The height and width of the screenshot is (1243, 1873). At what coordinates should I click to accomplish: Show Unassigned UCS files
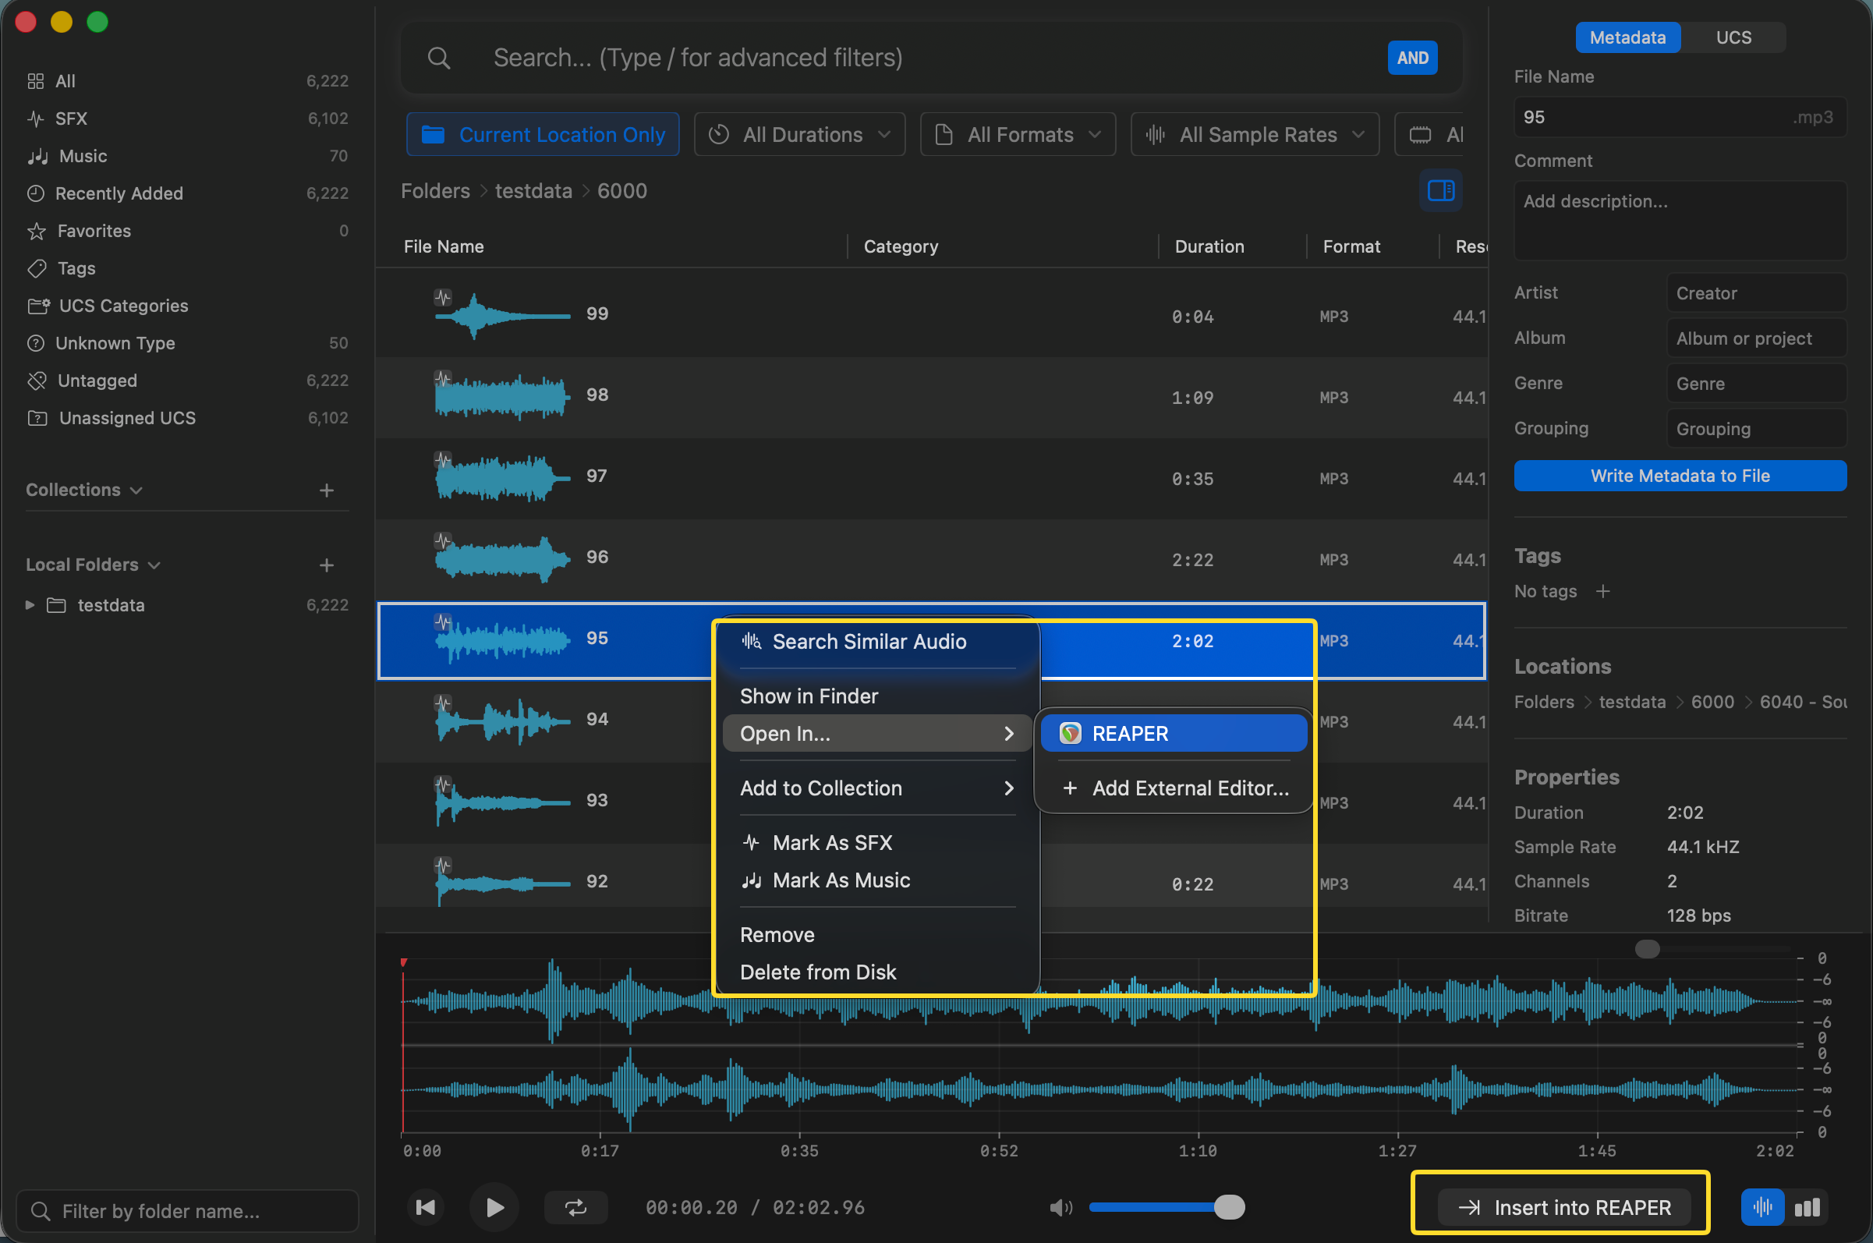[187, 418]
